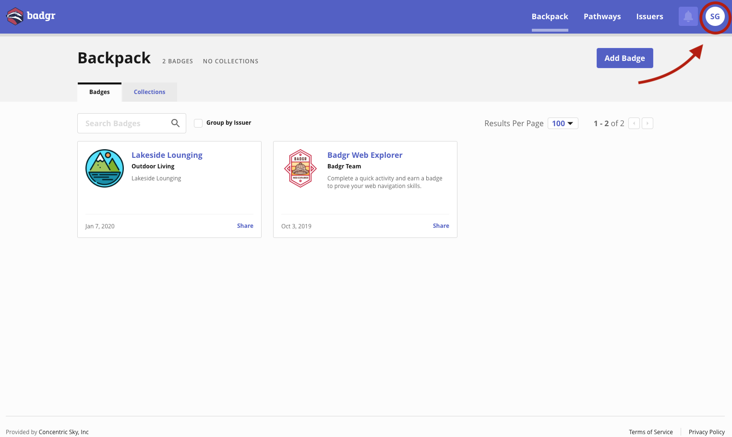Open the notifications bell
Viewport: 732px width, 437px height.
tap(688, 16)
